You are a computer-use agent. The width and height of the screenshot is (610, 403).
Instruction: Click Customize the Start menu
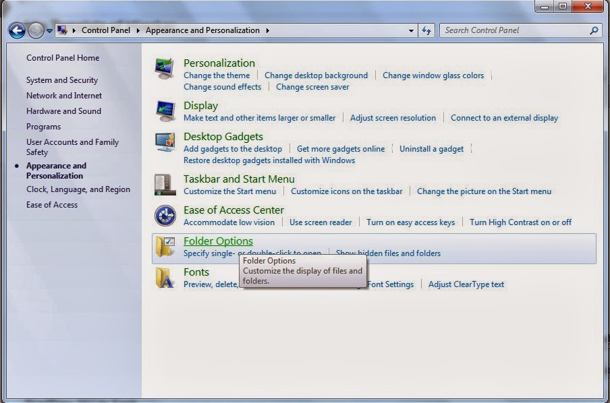pos(229,191)
